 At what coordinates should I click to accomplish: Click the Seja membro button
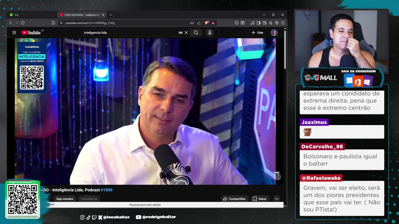click(65, 199)
